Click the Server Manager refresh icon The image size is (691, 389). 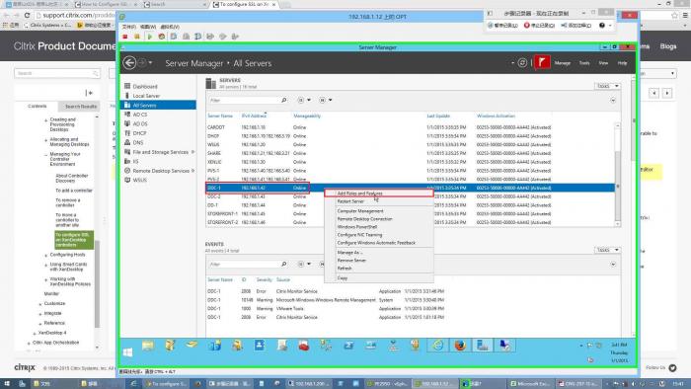pos(522,63)
